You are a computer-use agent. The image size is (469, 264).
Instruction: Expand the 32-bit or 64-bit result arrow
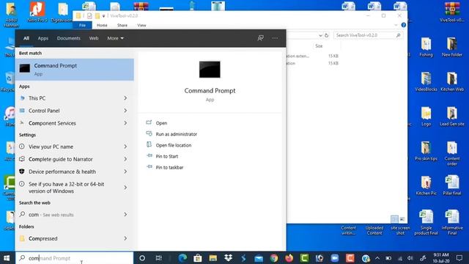pos(125,188)
